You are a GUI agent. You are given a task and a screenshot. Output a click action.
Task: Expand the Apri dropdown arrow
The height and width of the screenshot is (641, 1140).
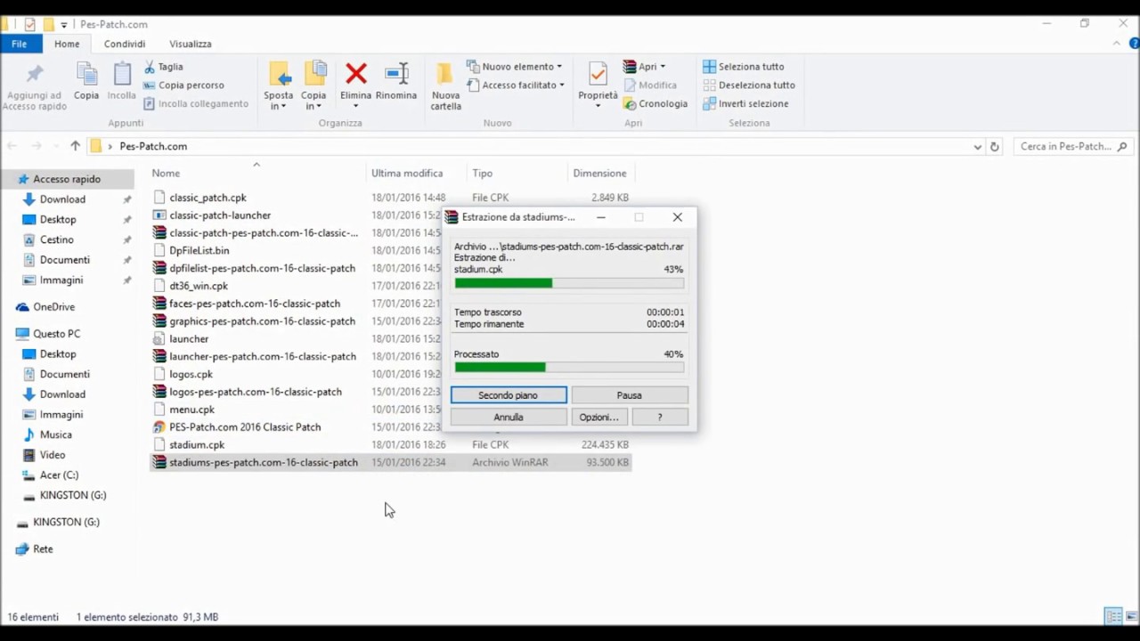663,67
